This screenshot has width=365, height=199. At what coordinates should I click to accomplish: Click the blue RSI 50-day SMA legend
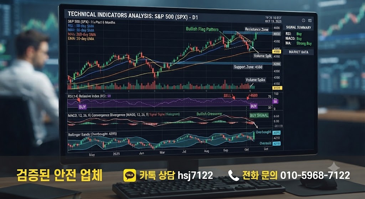[81, 26]
